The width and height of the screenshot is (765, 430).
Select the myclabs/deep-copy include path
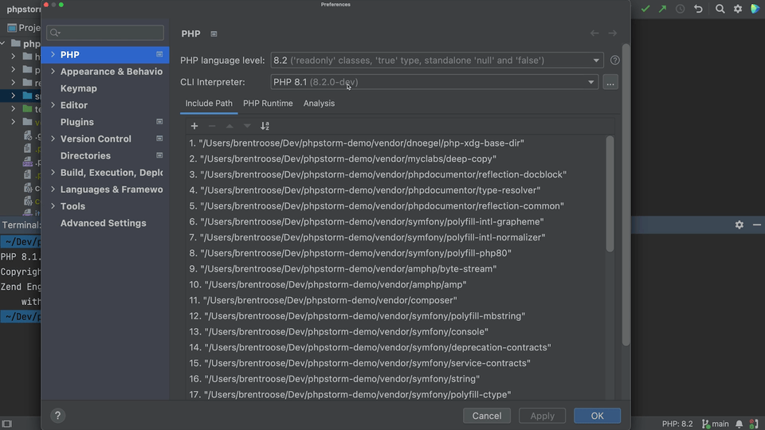[343, 159]
